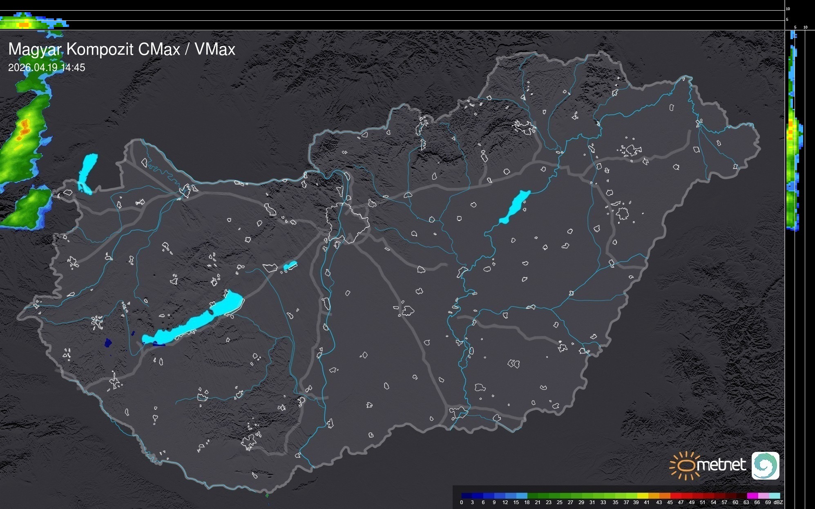This screenshot has height=509, width=815.
Task: Click the yellow swatch in the dBZ legend
Action: [x=643, y=496]
